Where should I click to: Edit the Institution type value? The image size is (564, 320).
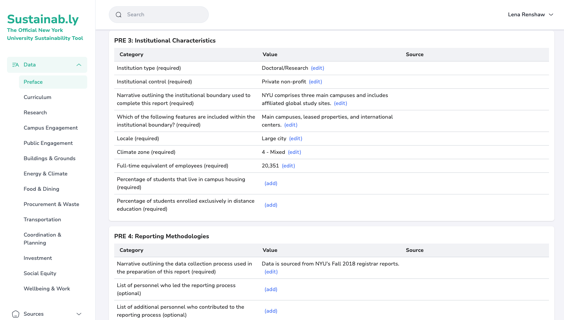click(317, 68)
